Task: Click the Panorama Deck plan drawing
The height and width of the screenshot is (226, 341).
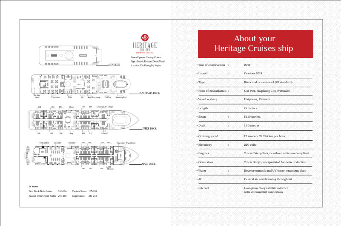Action: click(x=81, y=84)
